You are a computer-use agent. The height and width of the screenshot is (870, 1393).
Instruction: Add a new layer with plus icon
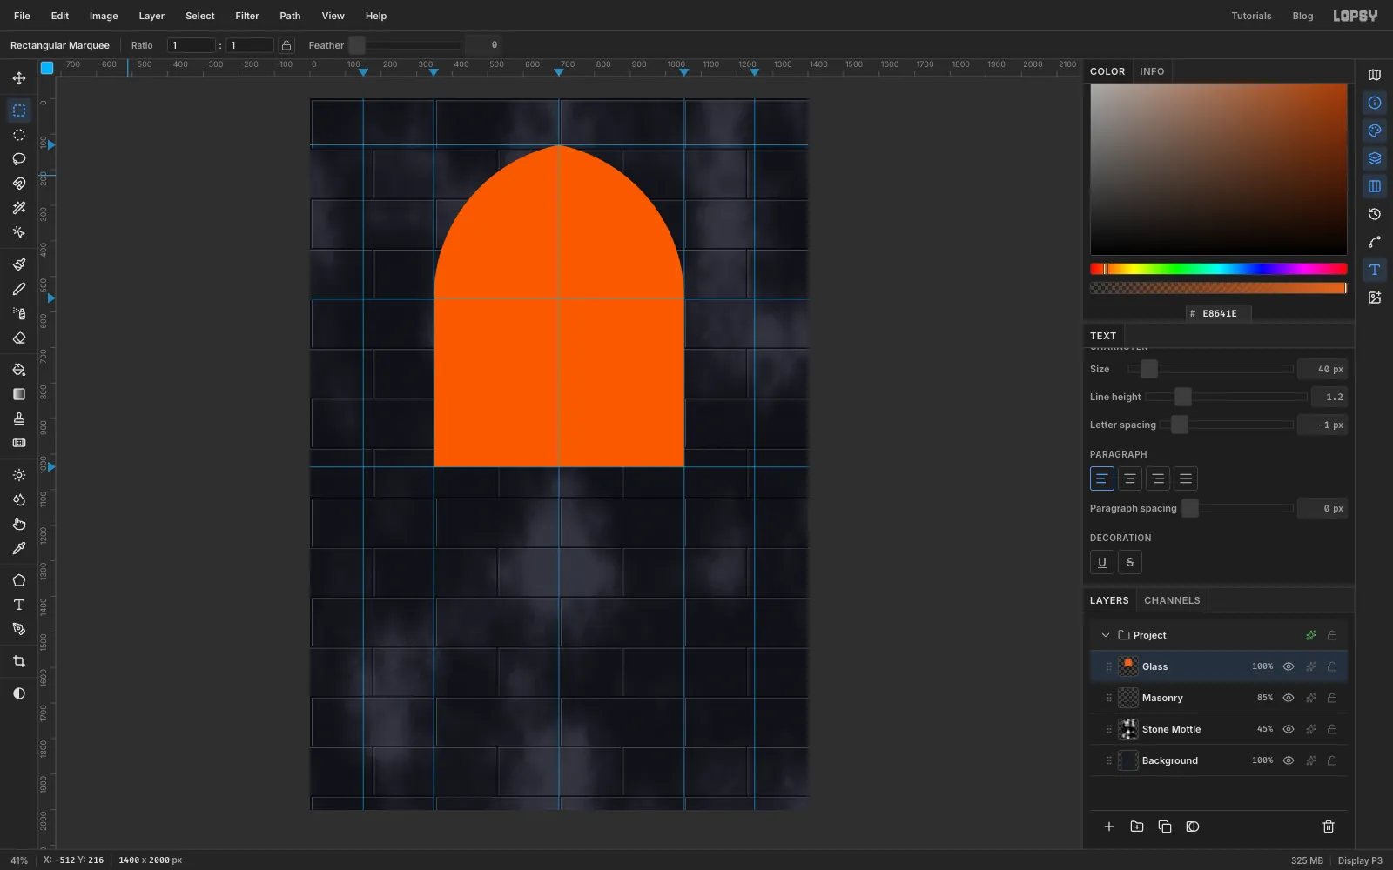point(1109,826)
